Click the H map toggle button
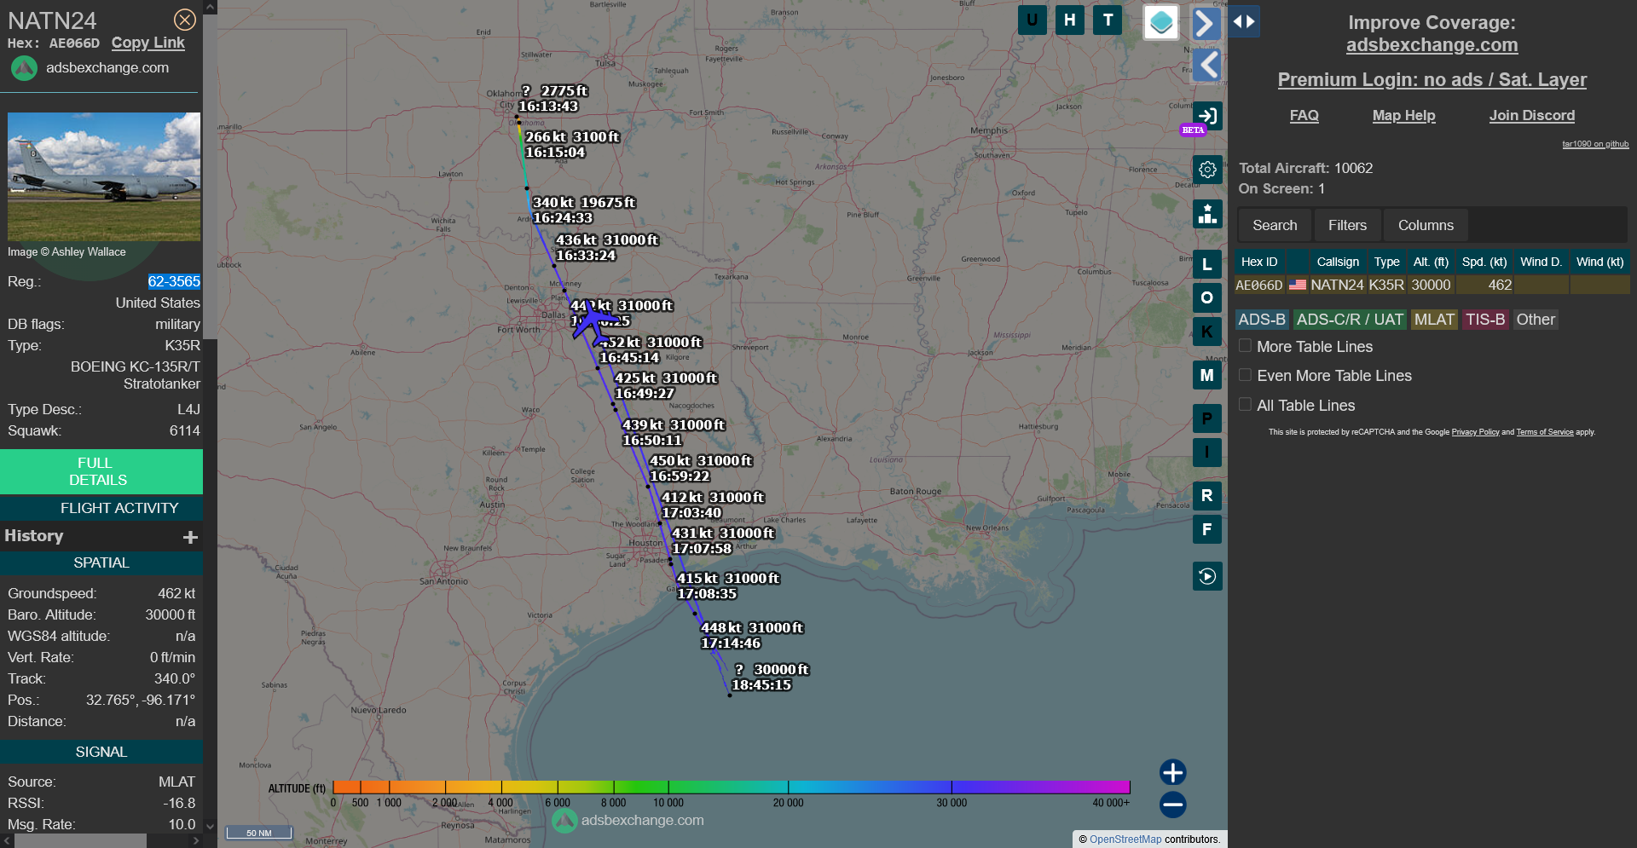 point(1069,20)
